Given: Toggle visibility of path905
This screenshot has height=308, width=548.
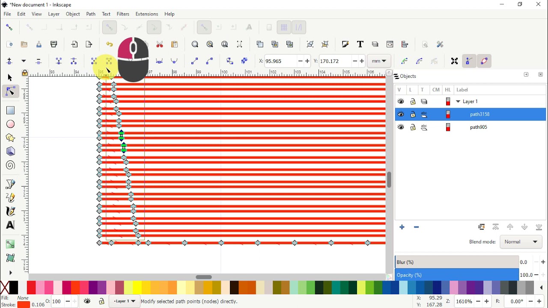Looking at the screenshot, I should 401,127.
